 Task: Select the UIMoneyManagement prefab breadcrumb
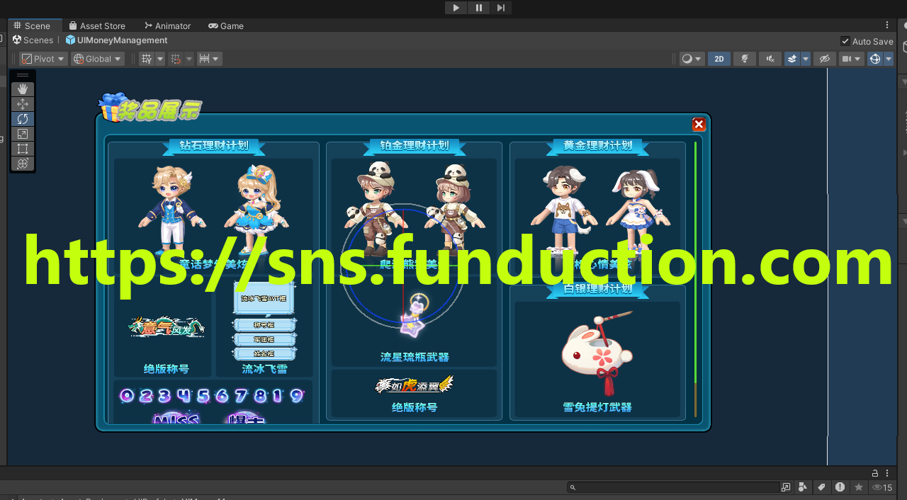coord(117,40)
